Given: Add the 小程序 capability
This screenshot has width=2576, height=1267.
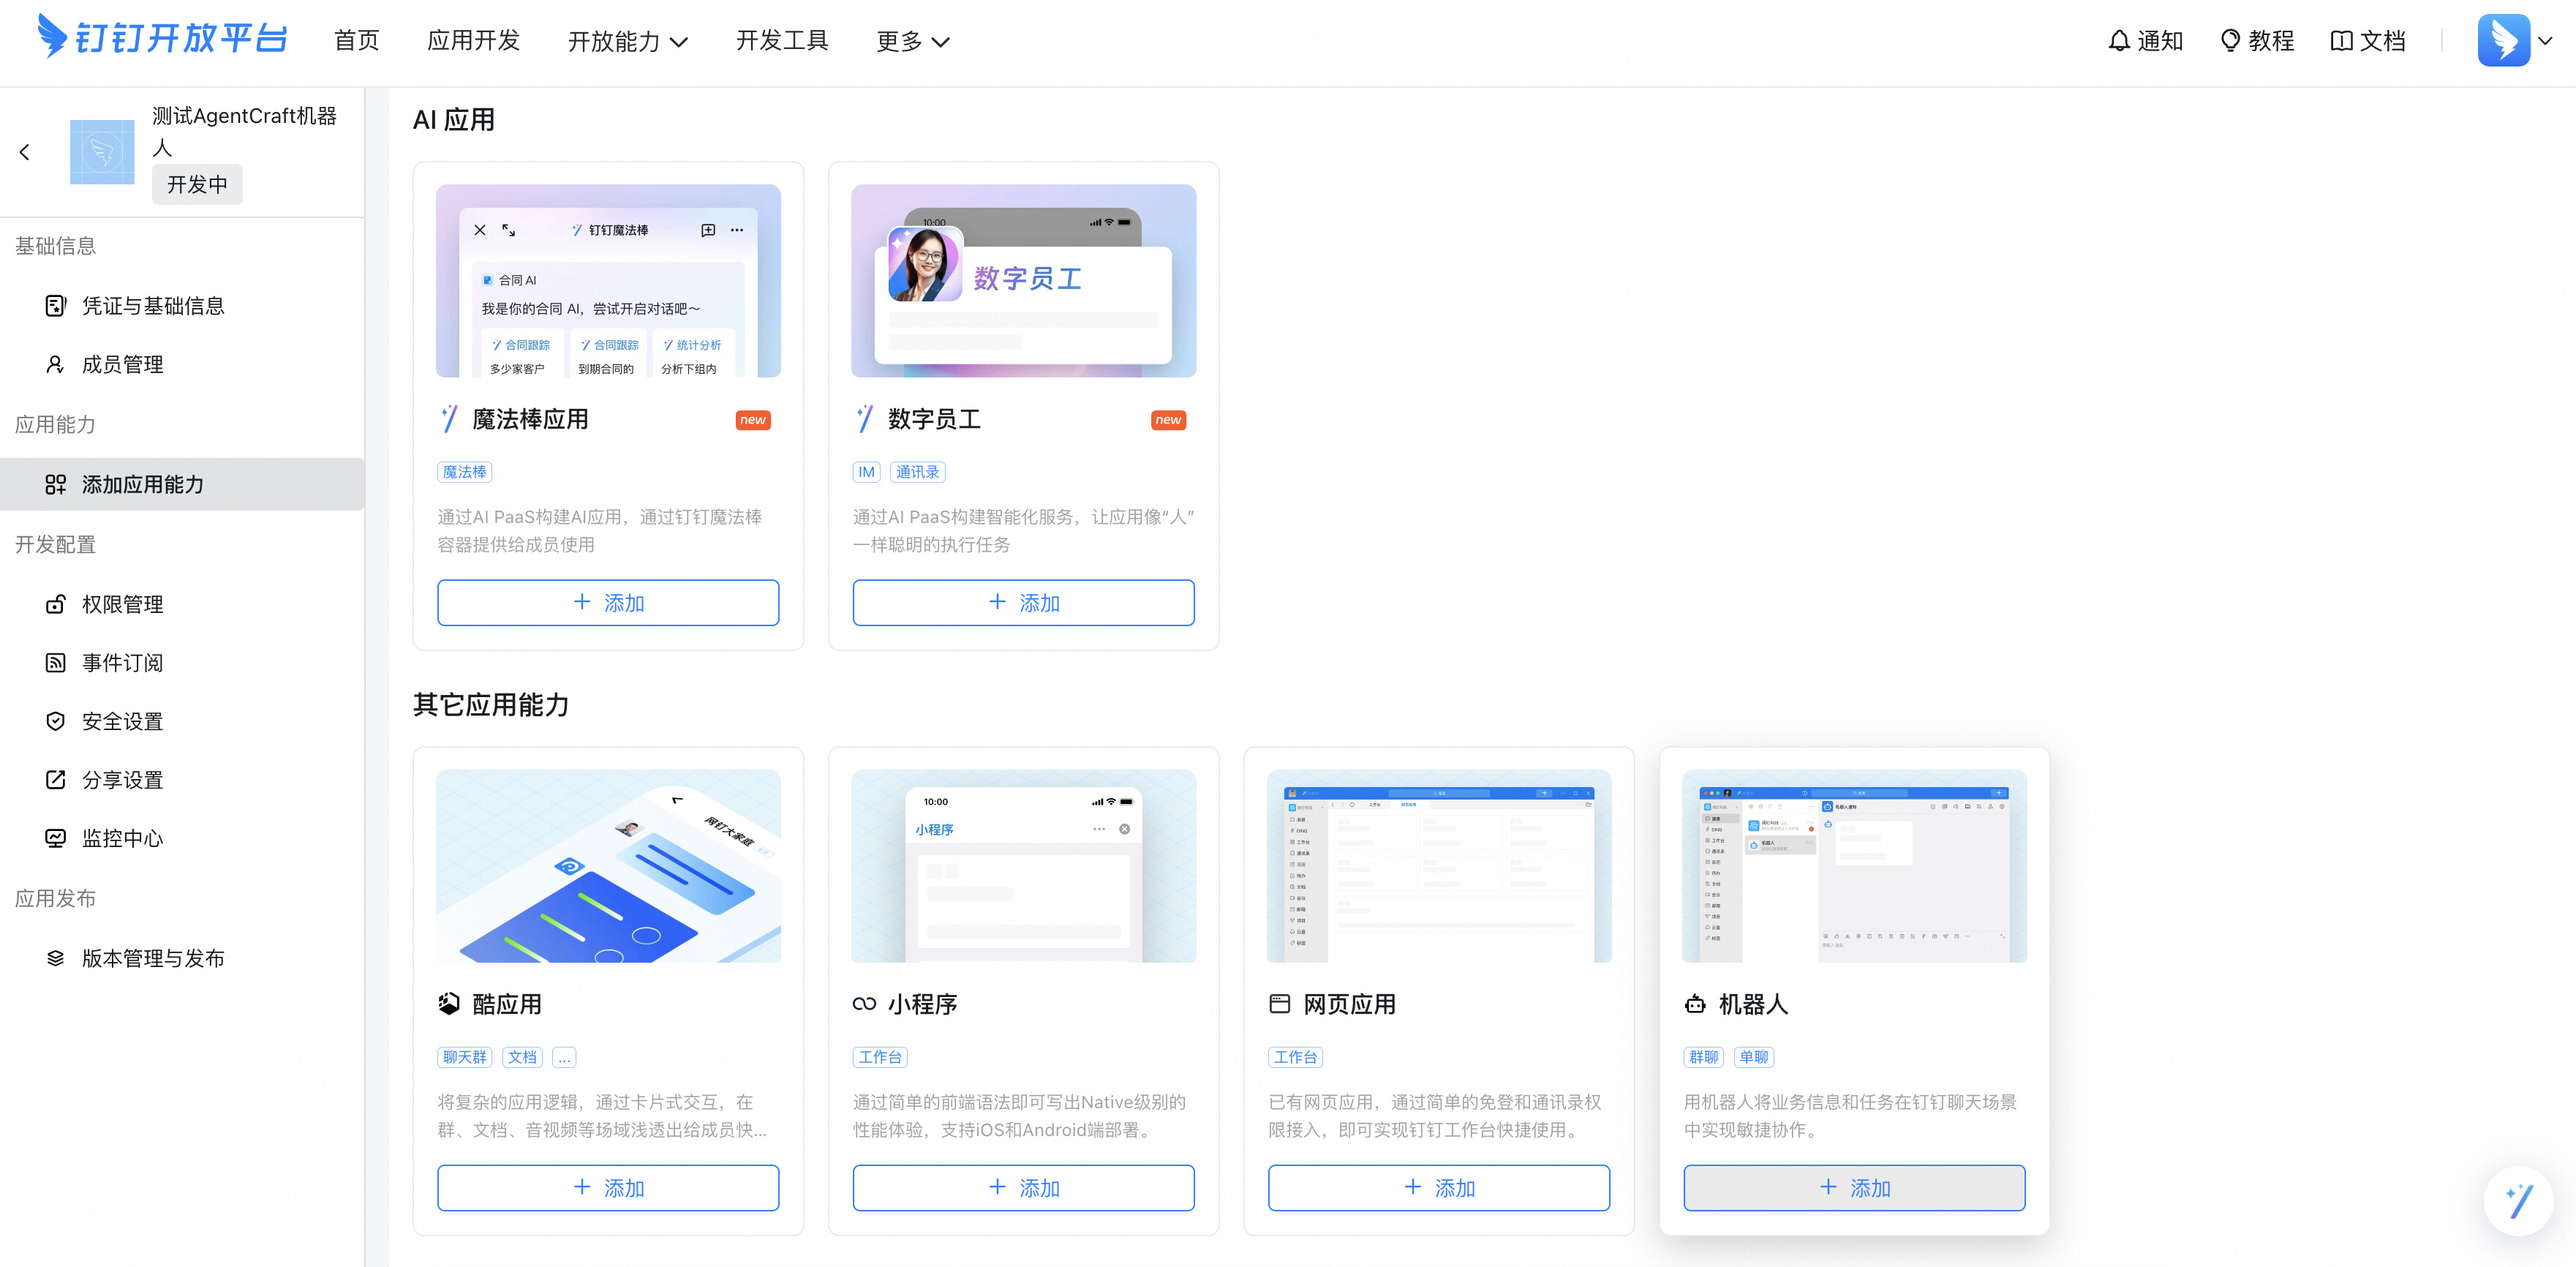Looking at the screenshot, I should (x=1023, y=1188).
